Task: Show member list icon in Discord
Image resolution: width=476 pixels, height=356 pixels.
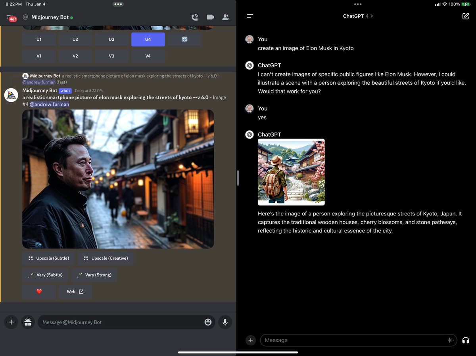Action: point(226,17)
